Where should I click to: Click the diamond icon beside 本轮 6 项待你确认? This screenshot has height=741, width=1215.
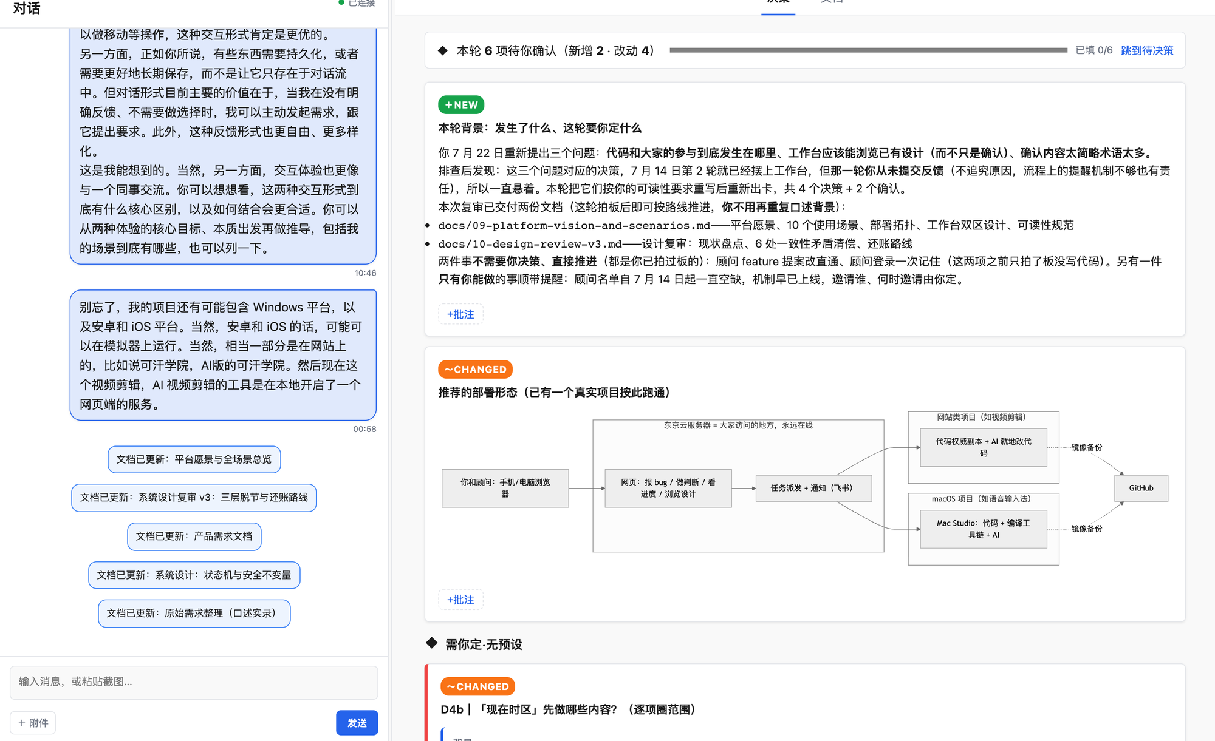click(x=443, y=50)
